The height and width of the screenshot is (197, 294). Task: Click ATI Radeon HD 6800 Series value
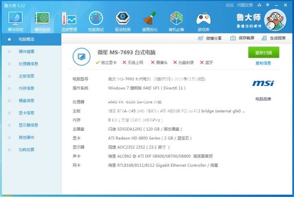click(150, 138)
